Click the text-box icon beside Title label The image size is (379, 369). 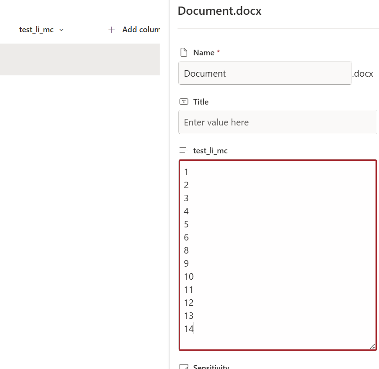click(184, 102)
